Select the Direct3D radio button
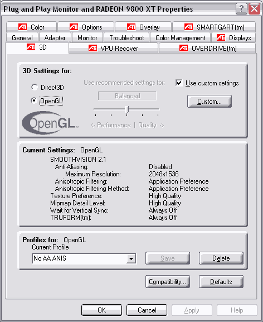 [x=34, y=87]
